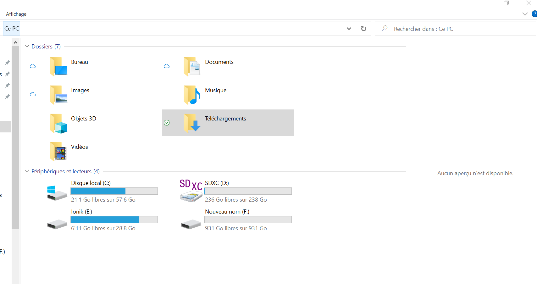Click the cloud sync icon beside Images
The width and height of the screenshot is (537, 284).
33,94
